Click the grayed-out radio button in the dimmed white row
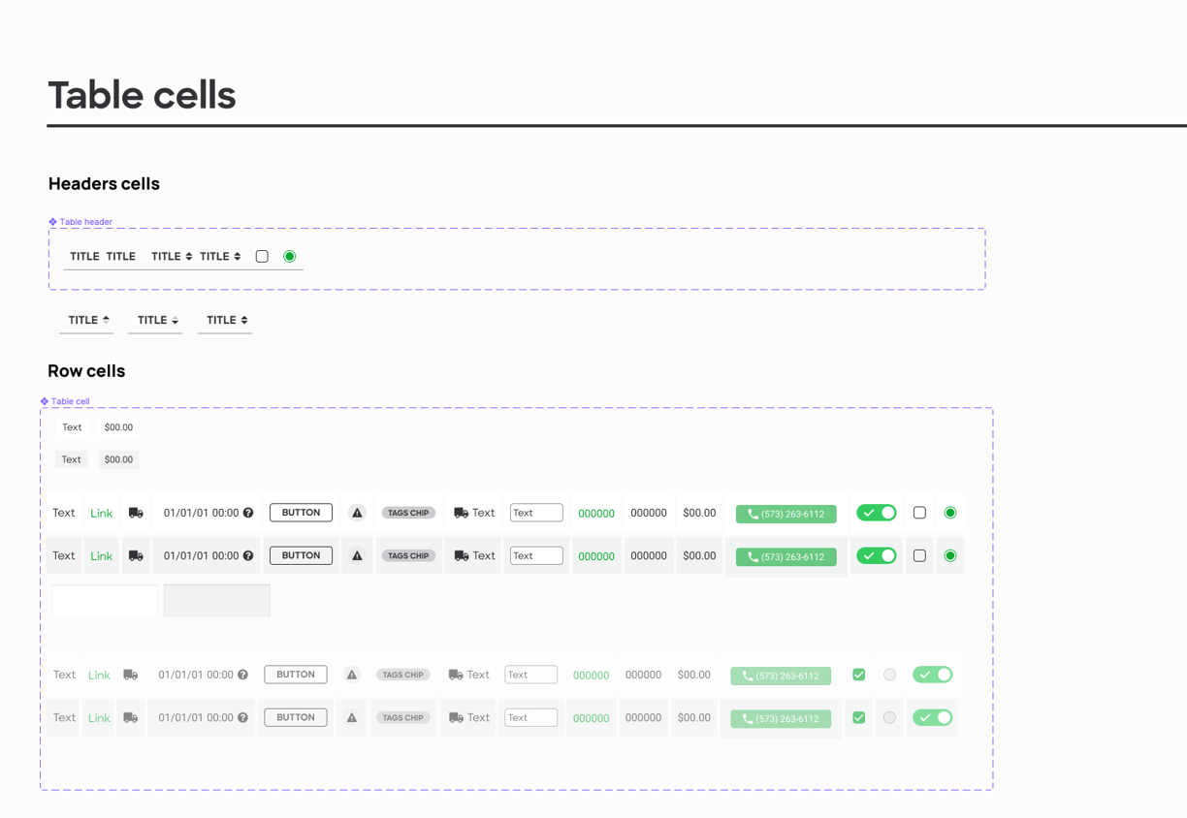This screenshot has height=818, width=1187. (889, 675)
